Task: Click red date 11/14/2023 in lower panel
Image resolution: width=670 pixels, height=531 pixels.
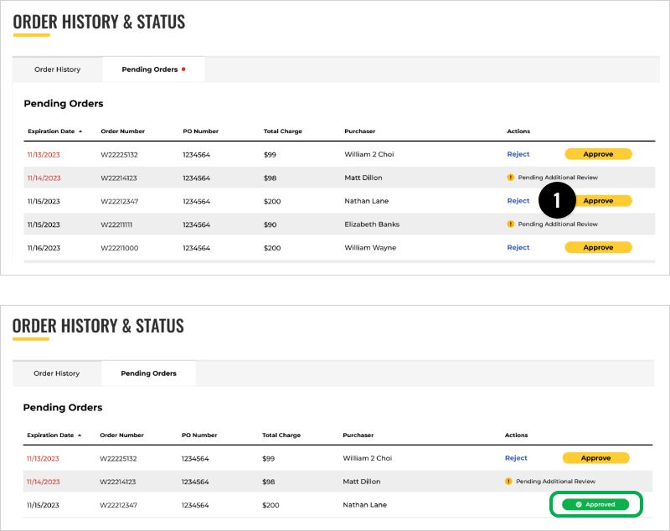Action: pyautogui.click(x=44, y=482)
